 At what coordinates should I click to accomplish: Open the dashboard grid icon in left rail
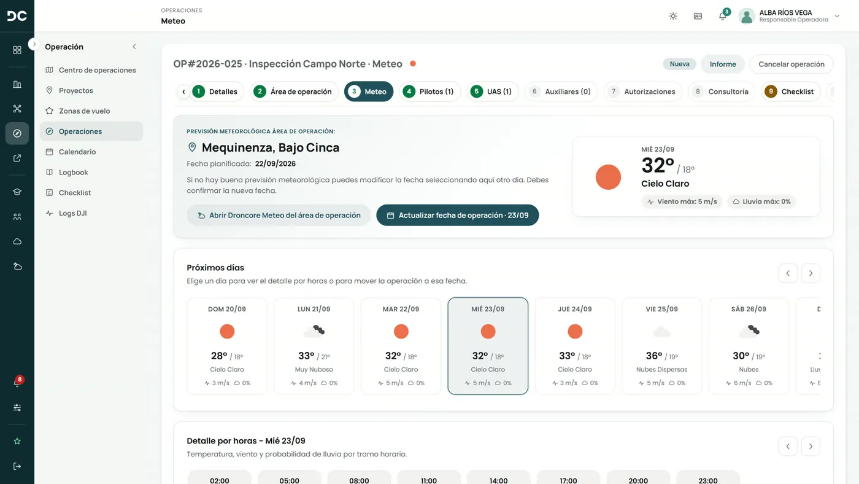coord(17,50)
